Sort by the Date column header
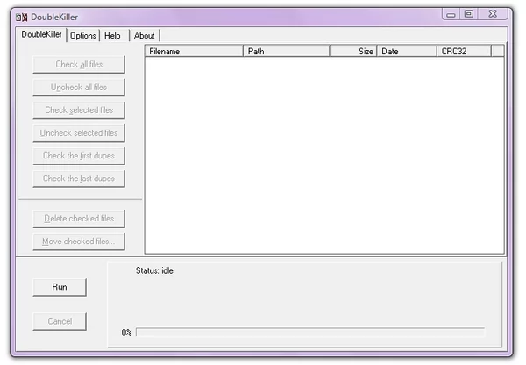Viewport: 526px width, 365px height. 407,52
